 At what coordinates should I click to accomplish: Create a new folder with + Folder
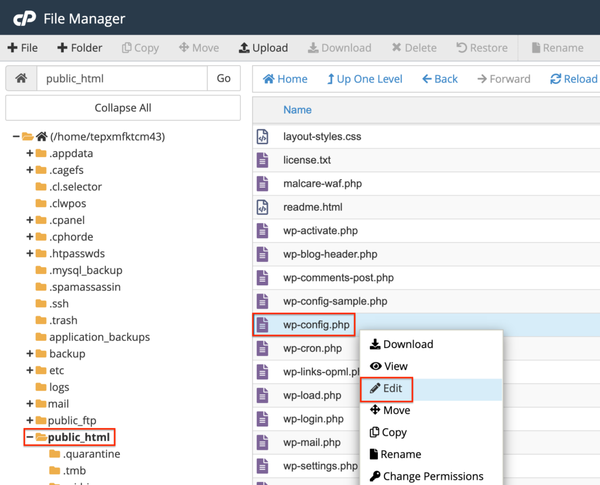(80, 48)
